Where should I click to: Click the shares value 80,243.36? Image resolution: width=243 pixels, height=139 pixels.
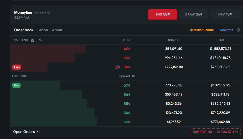(174, 104)
